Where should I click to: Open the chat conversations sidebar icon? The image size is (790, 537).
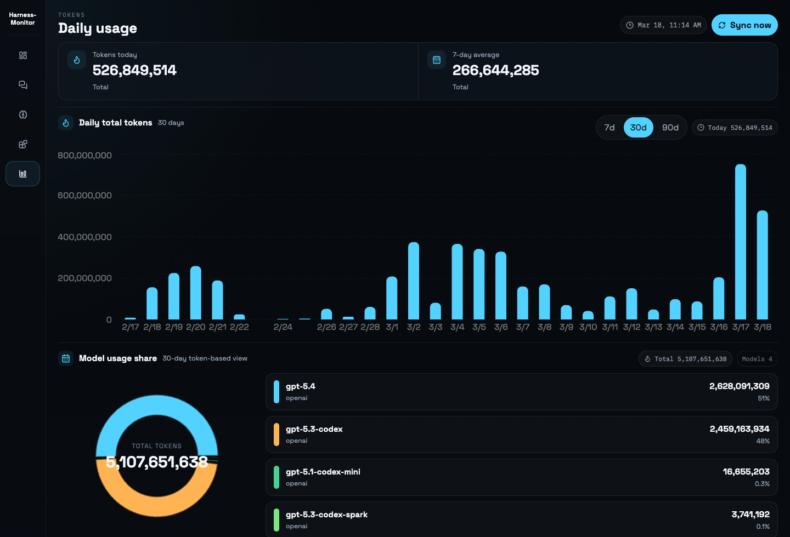pos(22,85)
